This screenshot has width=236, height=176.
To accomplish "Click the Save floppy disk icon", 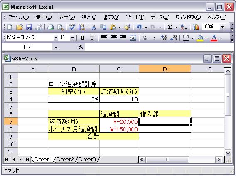I will (29, 27).
